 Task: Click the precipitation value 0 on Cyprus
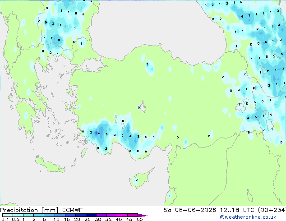click(x=137, y=180)
